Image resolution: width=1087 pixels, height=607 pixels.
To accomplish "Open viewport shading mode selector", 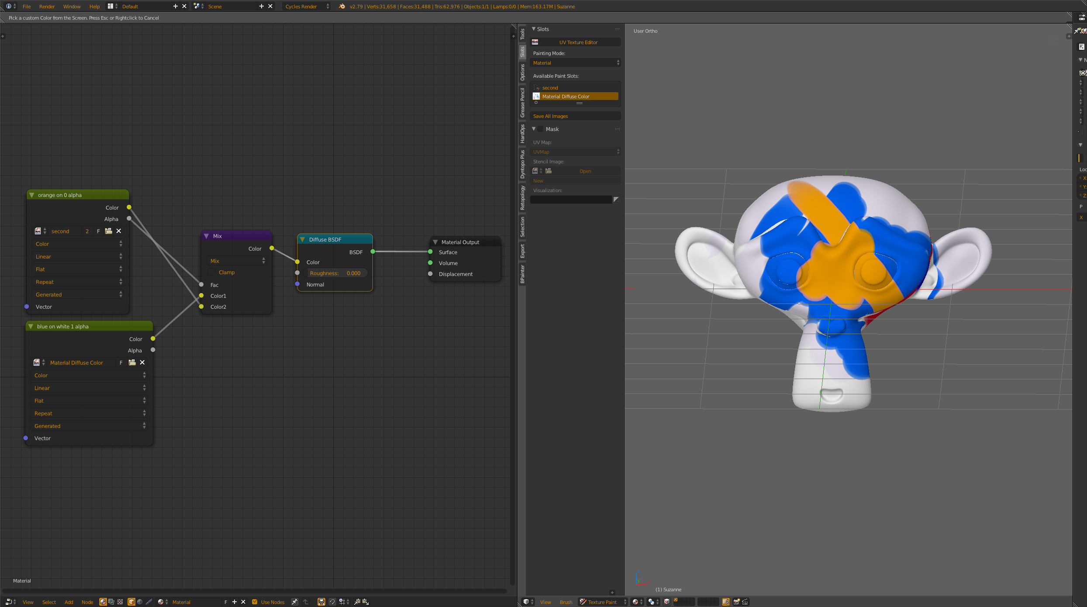I will tap(637, 602).
